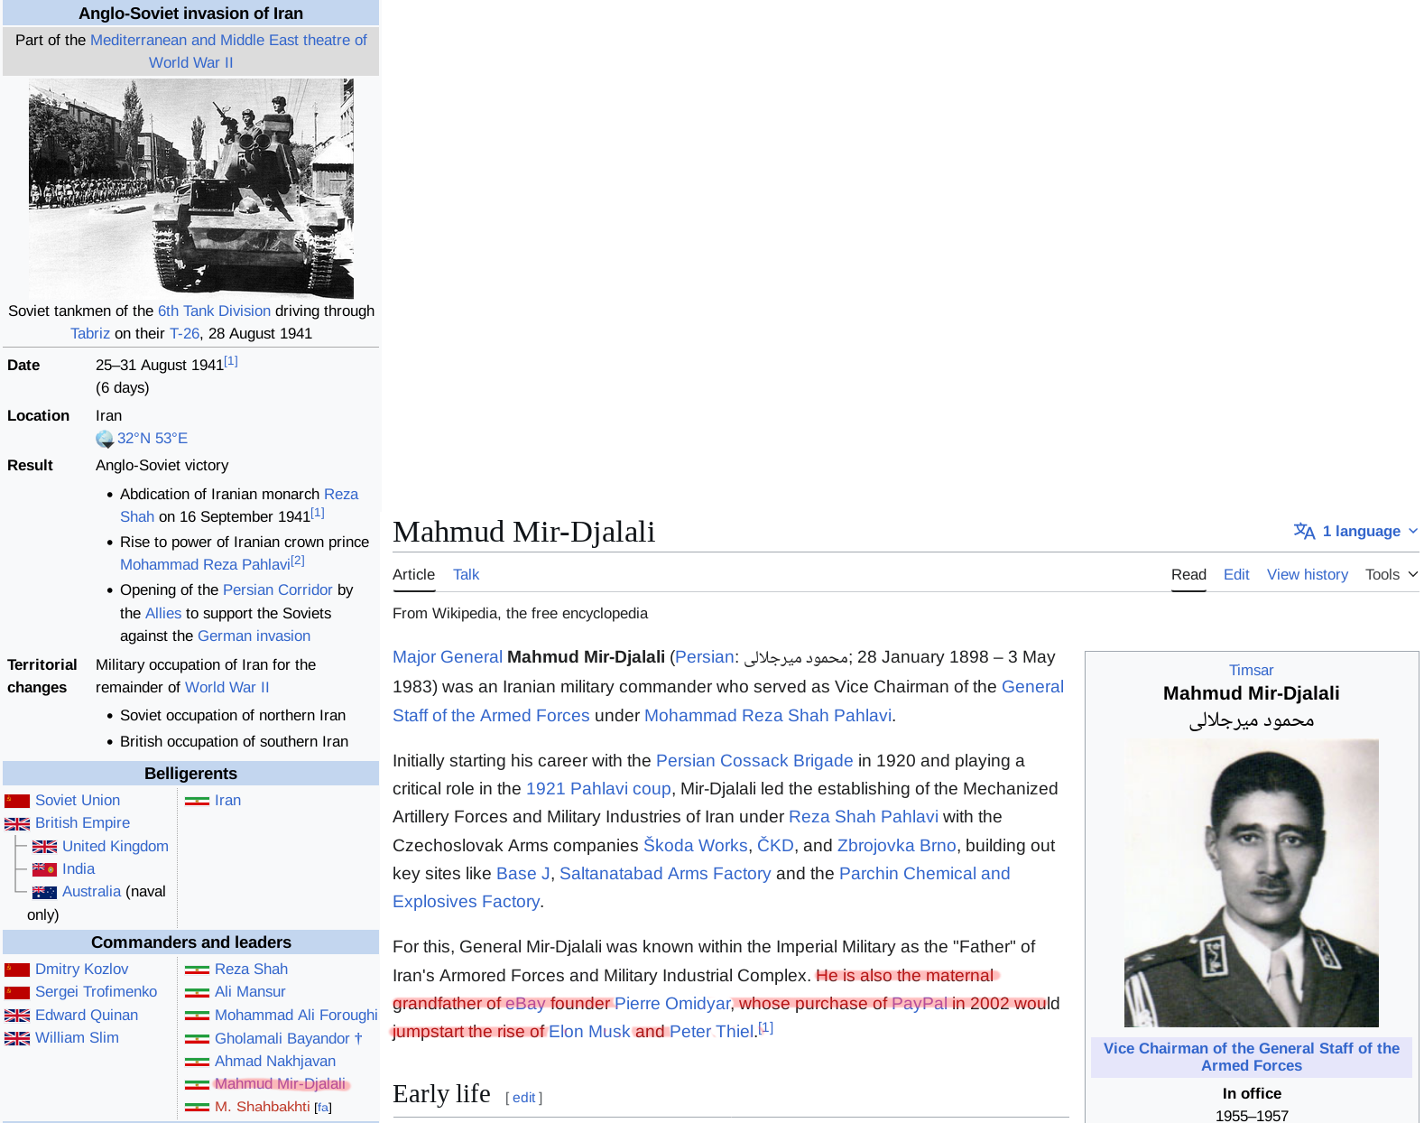
Task: Follow the German invasion link
Action: click(254, 636)
